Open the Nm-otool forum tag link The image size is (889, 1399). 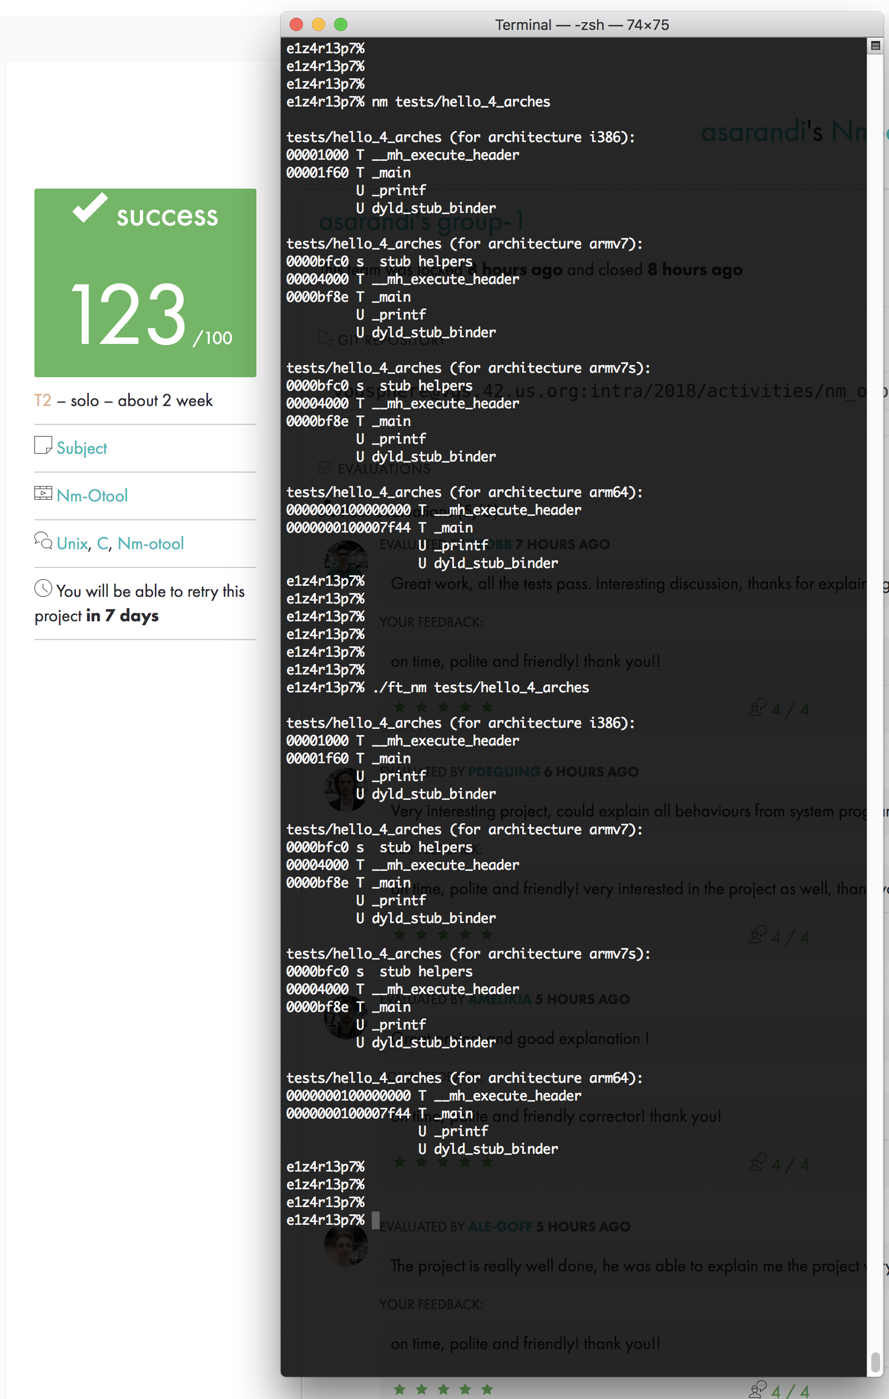(x=150, y=543)
